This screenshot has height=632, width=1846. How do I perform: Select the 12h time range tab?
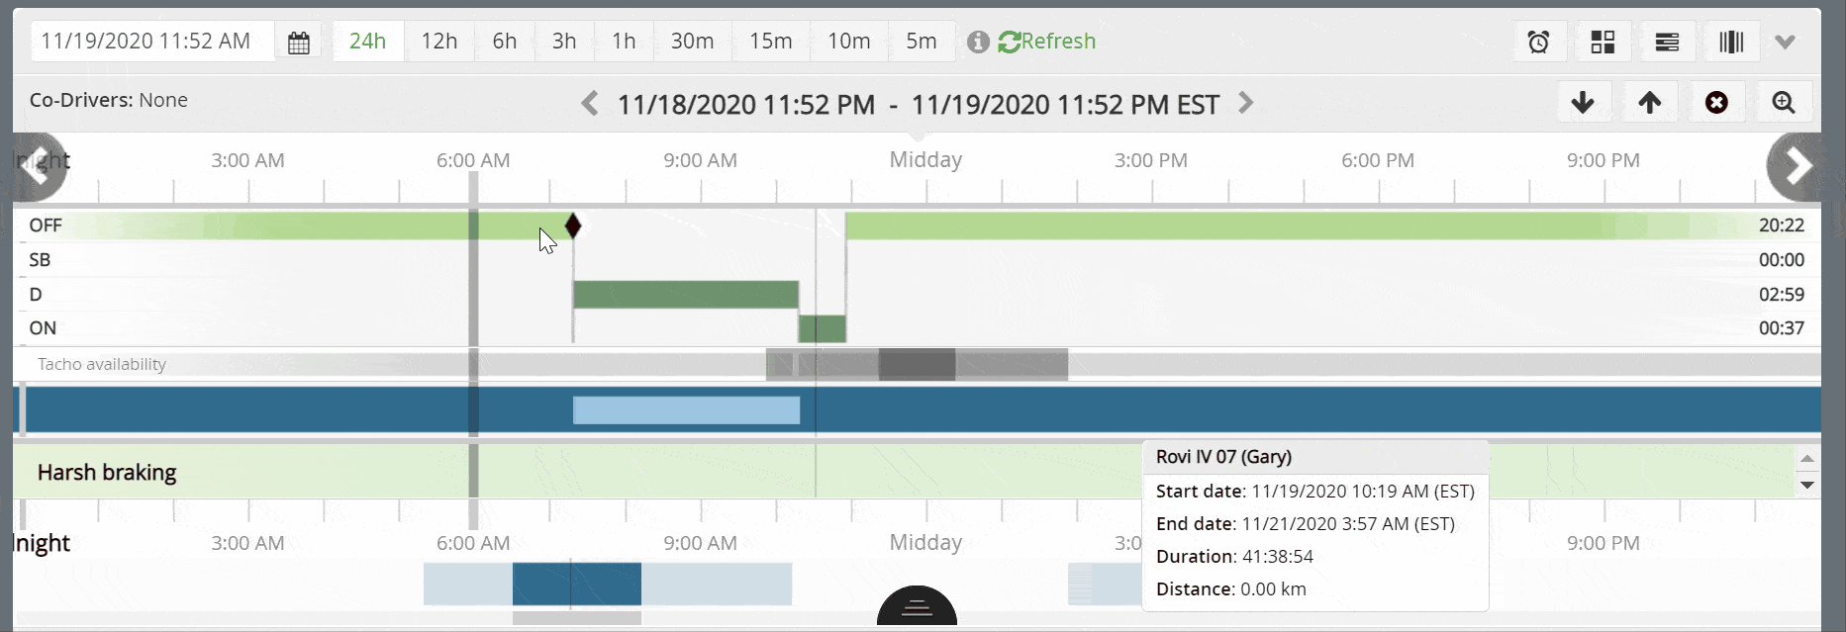click(439, 42)
